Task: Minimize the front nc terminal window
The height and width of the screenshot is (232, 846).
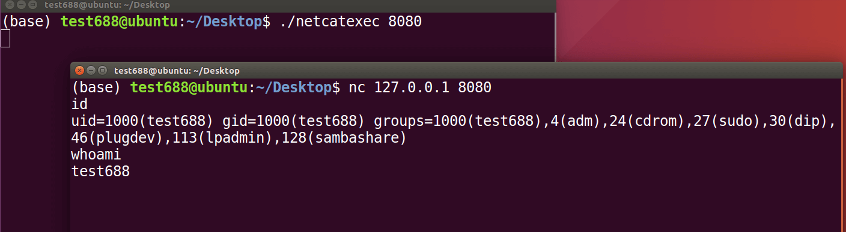Action: tap(91, 70)
